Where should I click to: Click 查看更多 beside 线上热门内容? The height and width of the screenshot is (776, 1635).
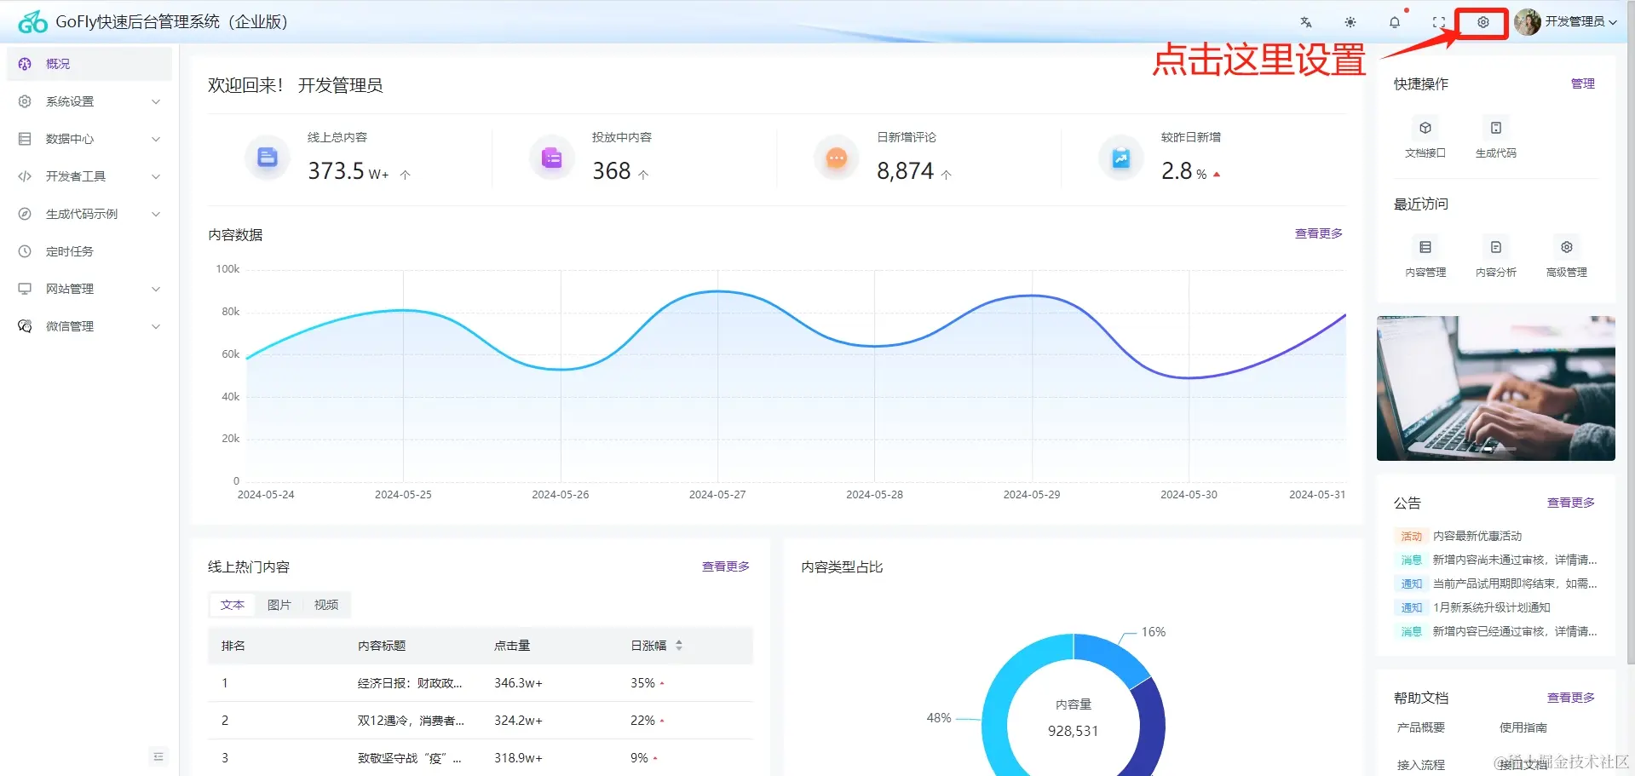tap(726, 566)
